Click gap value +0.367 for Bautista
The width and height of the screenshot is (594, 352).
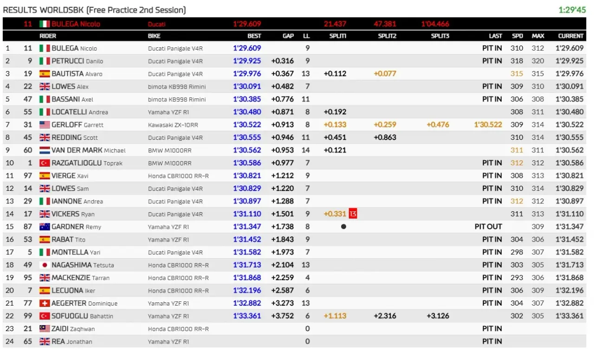point(283,74)
